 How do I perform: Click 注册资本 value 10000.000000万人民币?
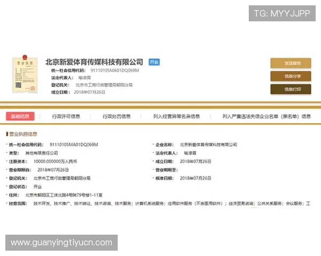point(55,162)
